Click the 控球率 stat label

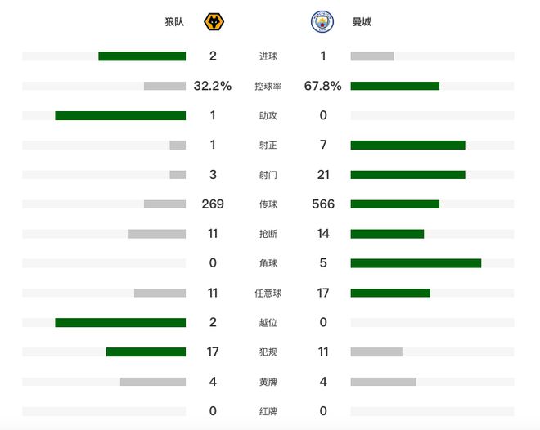coord(268,86)
